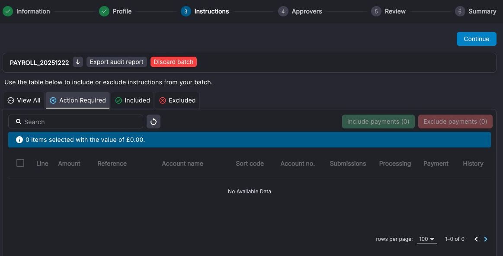Viewport: 503px width, 256px height.
Task: Click the Summary step label
Action: [482, 11]
